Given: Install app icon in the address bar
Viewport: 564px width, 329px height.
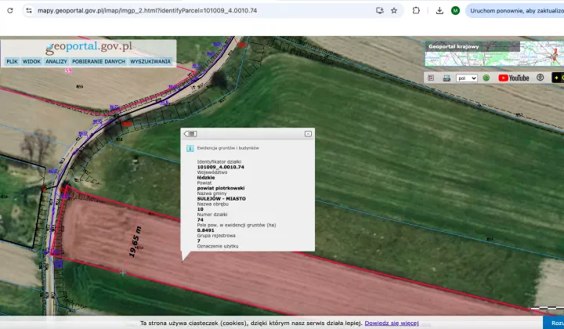Looking at the screenshot, I should (x=380, y=10).
